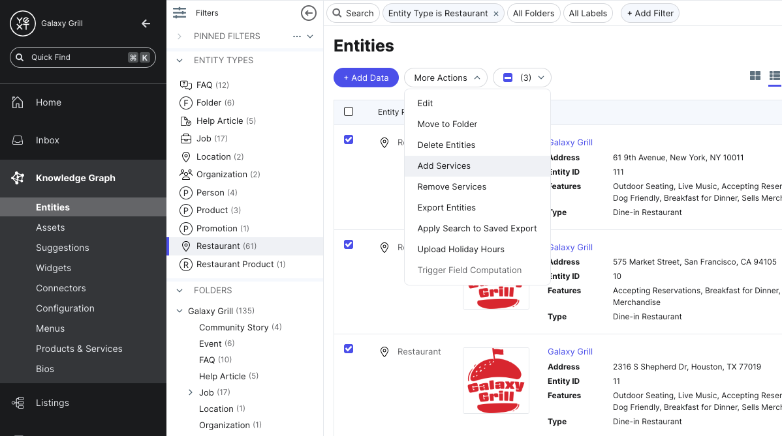Image resolution: width=782 pixels, height=436 pixels.
Task: Choose Add Services from the menu
Action: pyautogui.click(x=444, y=166)
